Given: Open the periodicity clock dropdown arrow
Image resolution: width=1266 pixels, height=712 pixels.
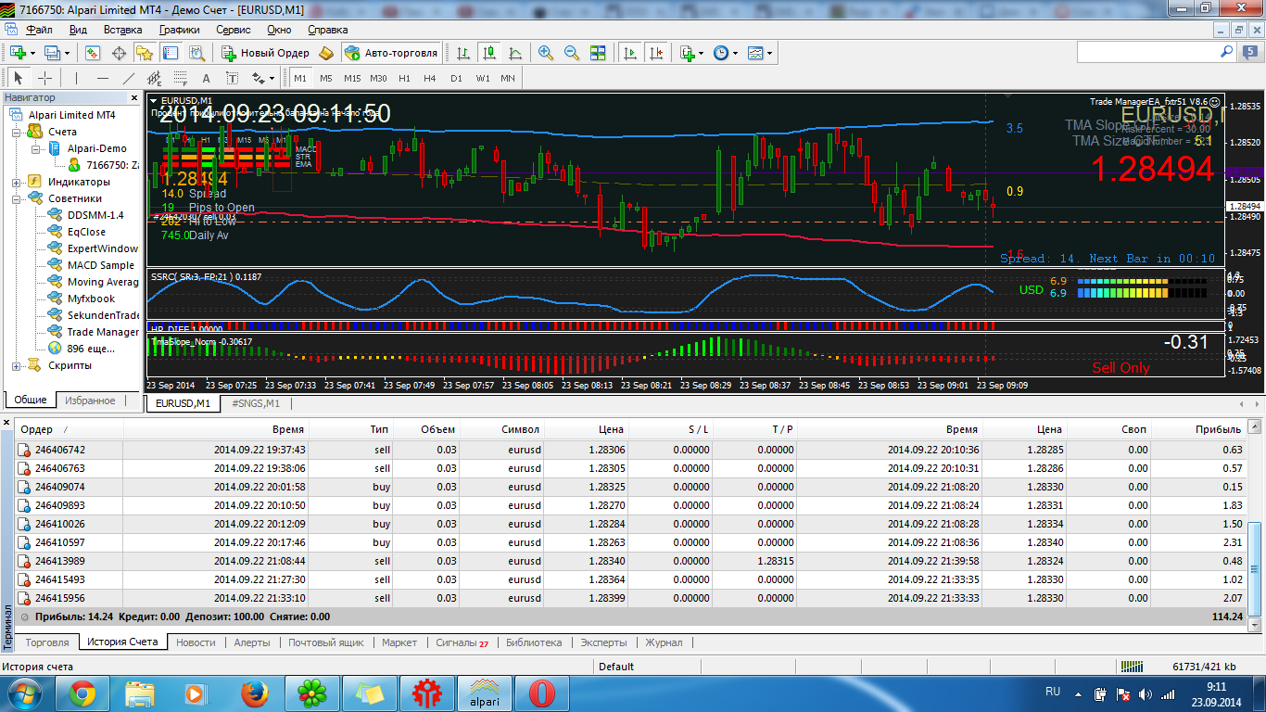Looking at the screenshot, I should (x=735, y=54).
